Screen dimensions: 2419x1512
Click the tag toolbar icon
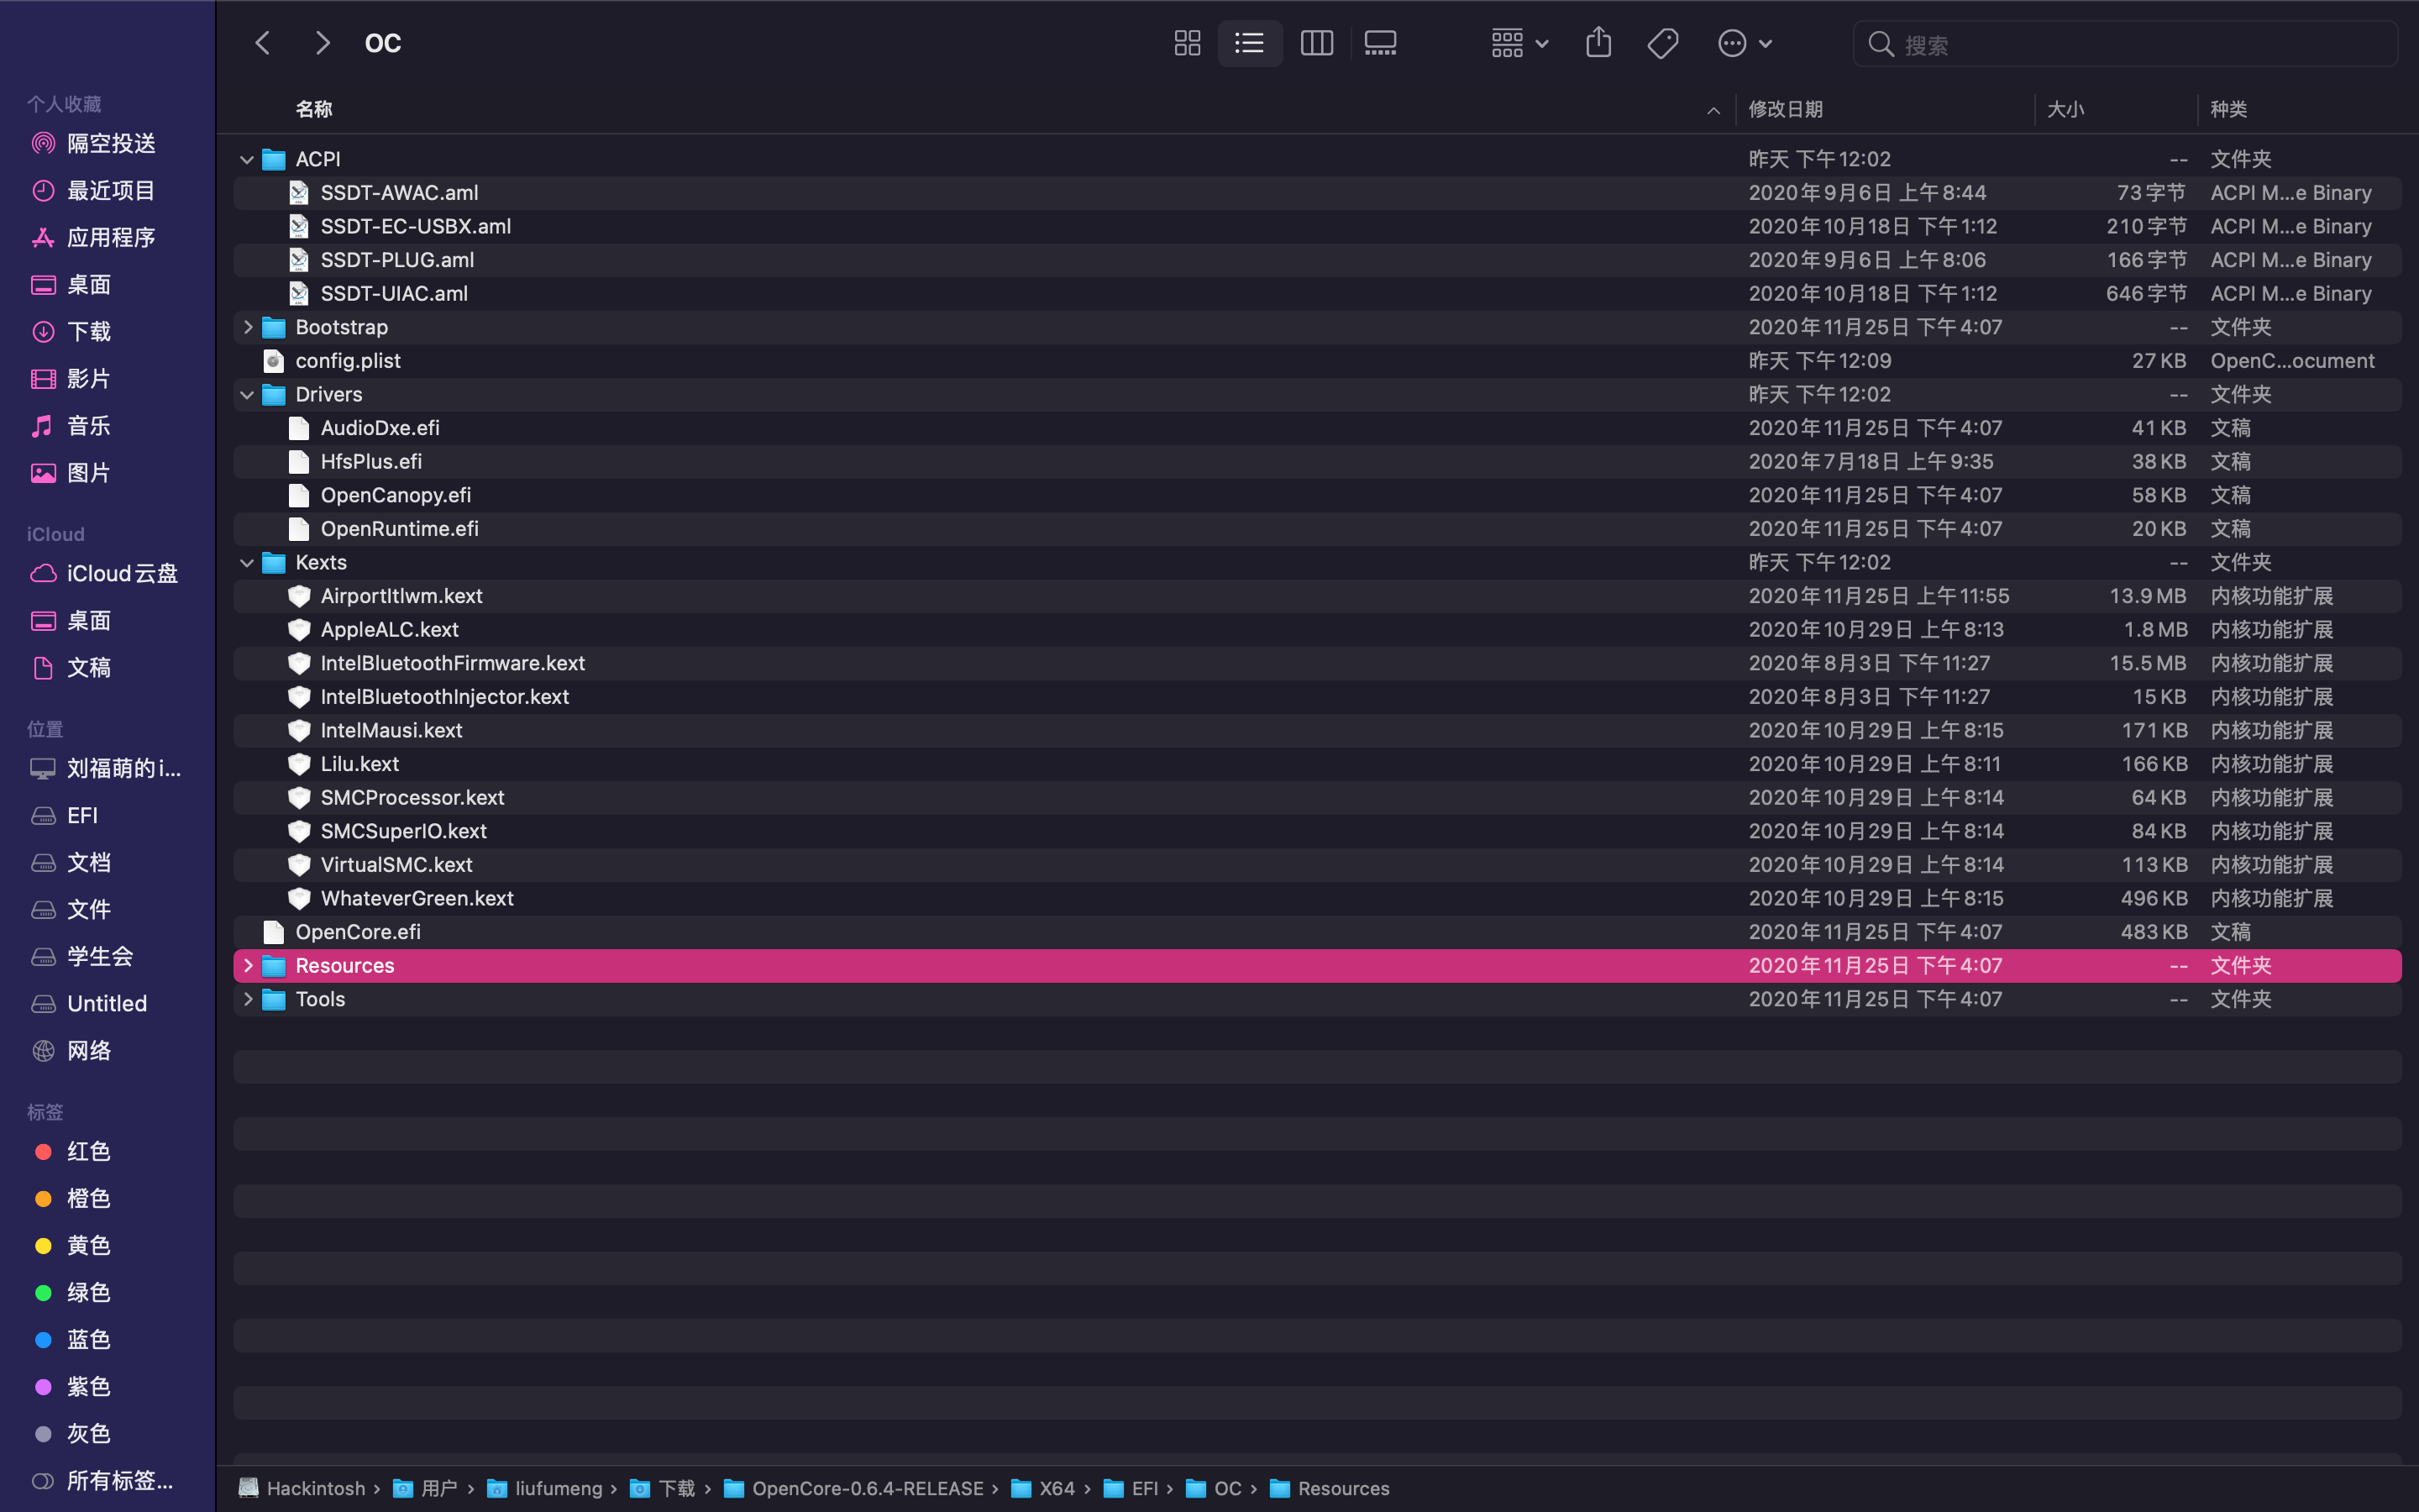[1662, 43]
